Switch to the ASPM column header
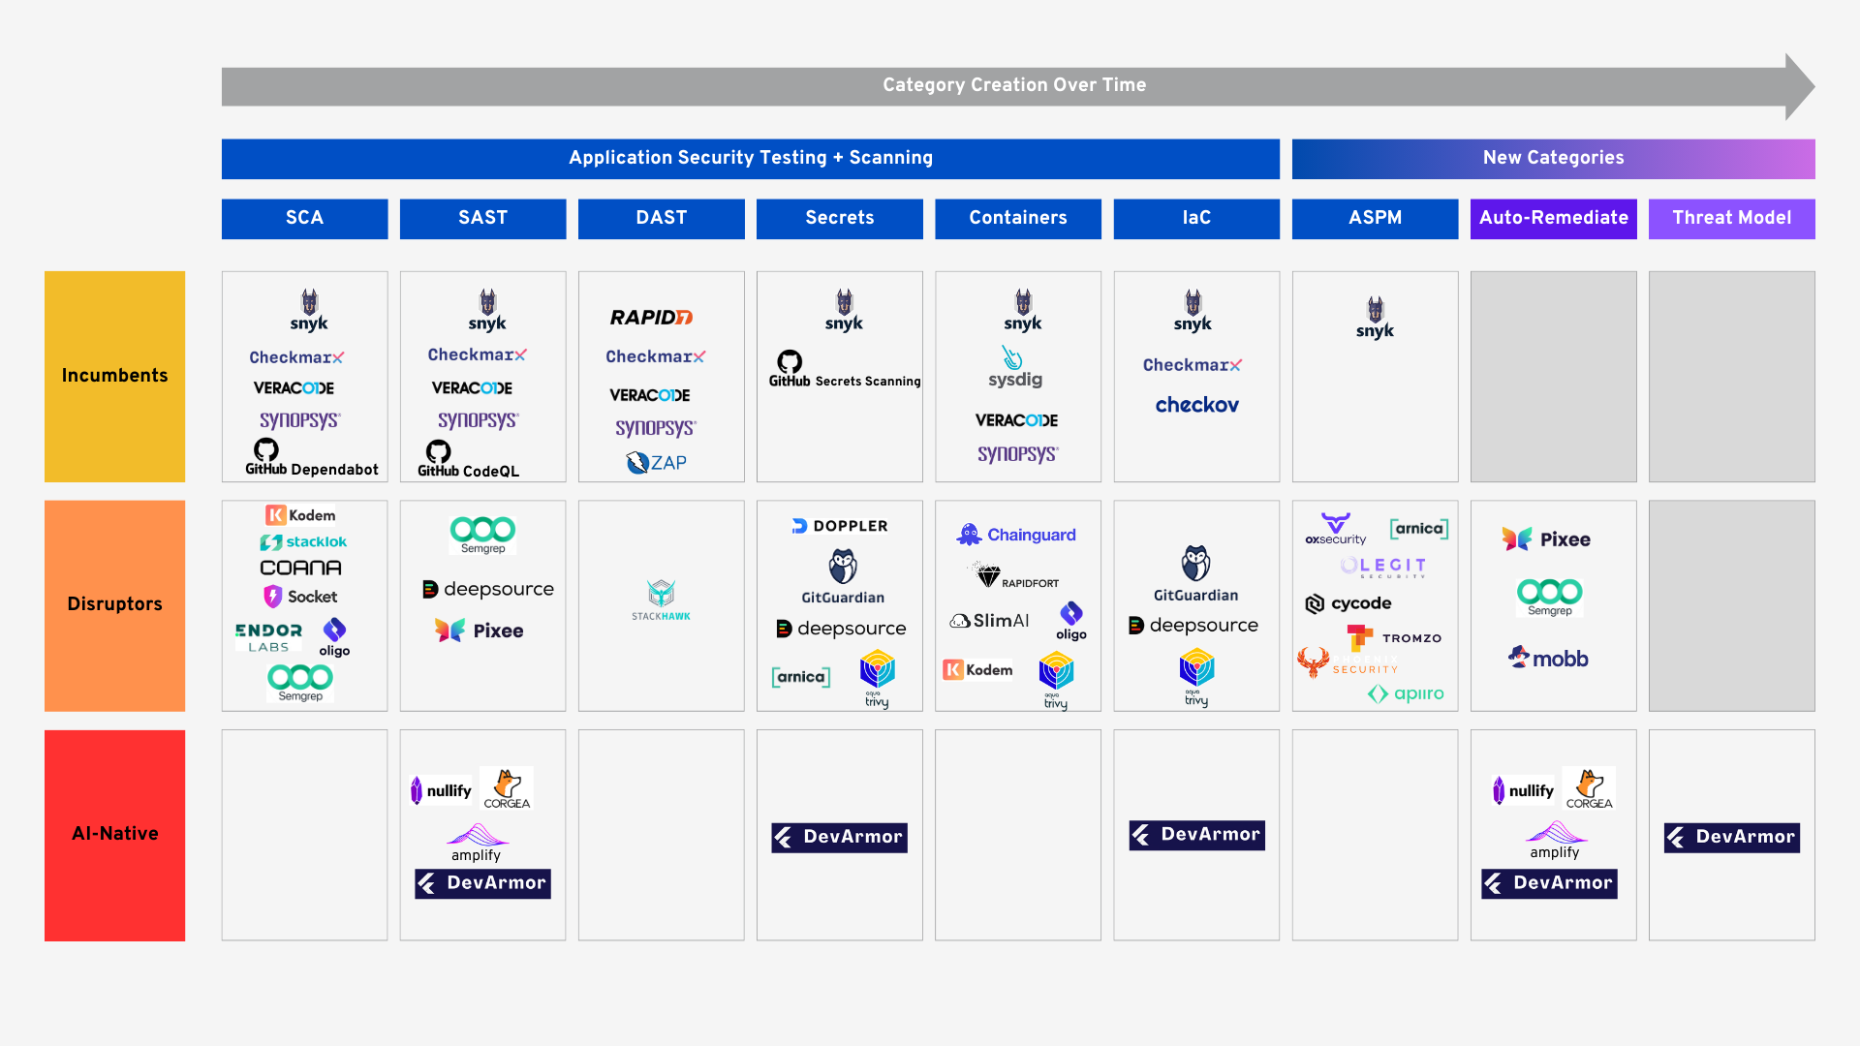This screenshot has height=1046, width=1860. click(x=1375, y=218)
